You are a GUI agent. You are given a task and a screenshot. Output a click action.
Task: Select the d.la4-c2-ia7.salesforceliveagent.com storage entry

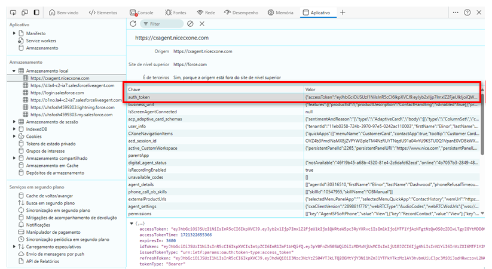coord(72,85)
